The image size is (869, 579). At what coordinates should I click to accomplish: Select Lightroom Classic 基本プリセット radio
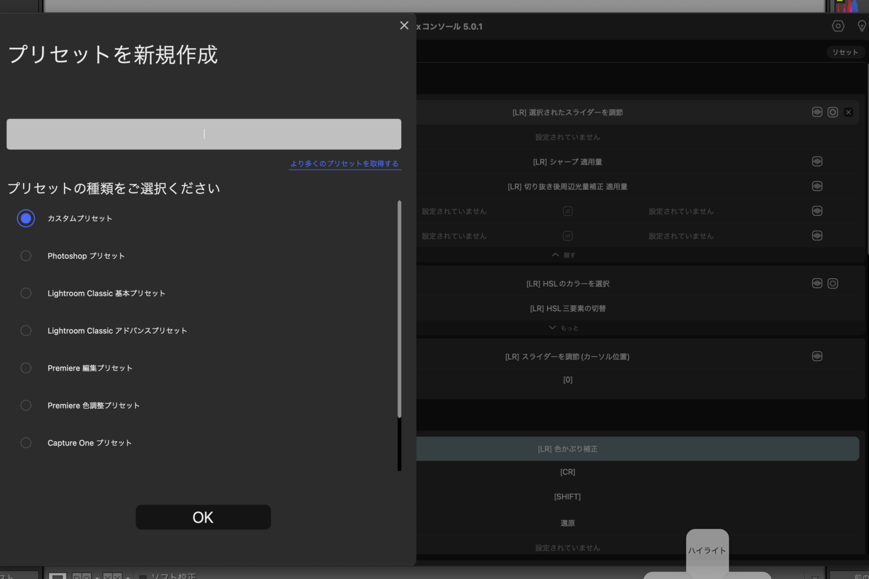[x=26, y=293]
